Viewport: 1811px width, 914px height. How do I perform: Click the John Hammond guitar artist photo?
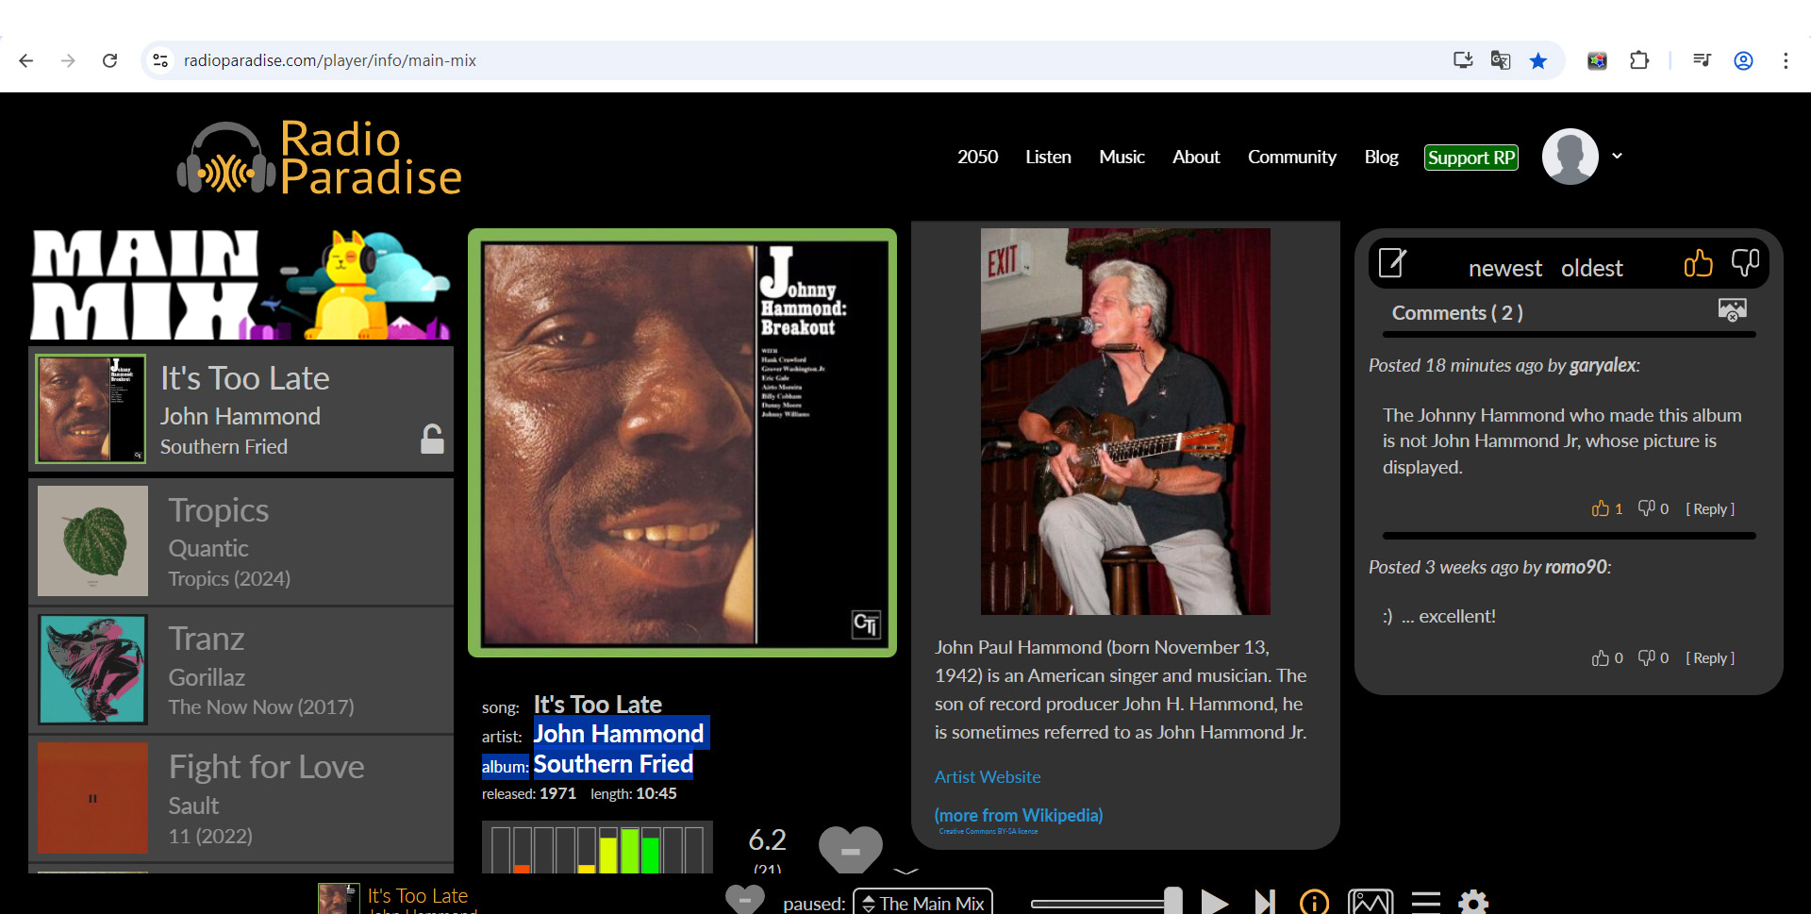(x=1125, y=421)
